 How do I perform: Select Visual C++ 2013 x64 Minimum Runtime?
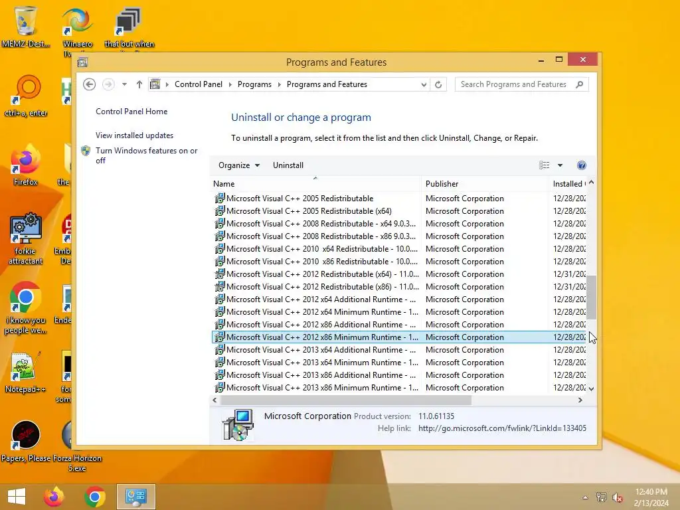[x=398, y=362]
